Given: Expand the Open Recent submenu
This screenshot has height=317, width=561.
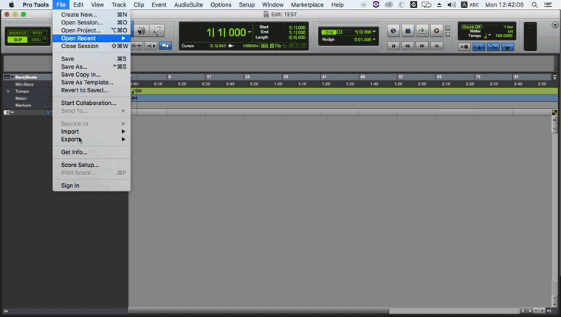Looking at the screenshot, I should coord(92,38).
